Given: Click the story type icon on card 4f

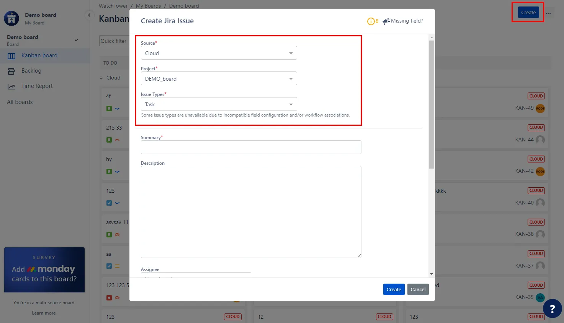Looking at the screenshot, I should coord(109,109).
